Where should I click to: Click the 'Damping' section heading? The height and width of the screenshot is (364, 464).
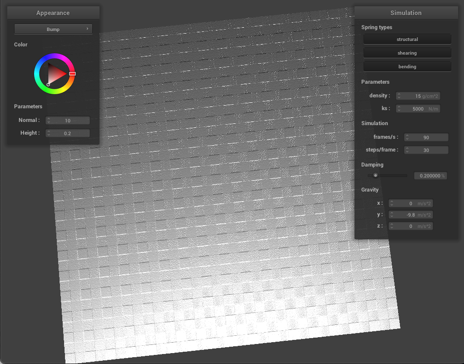(x=372, y=165)
